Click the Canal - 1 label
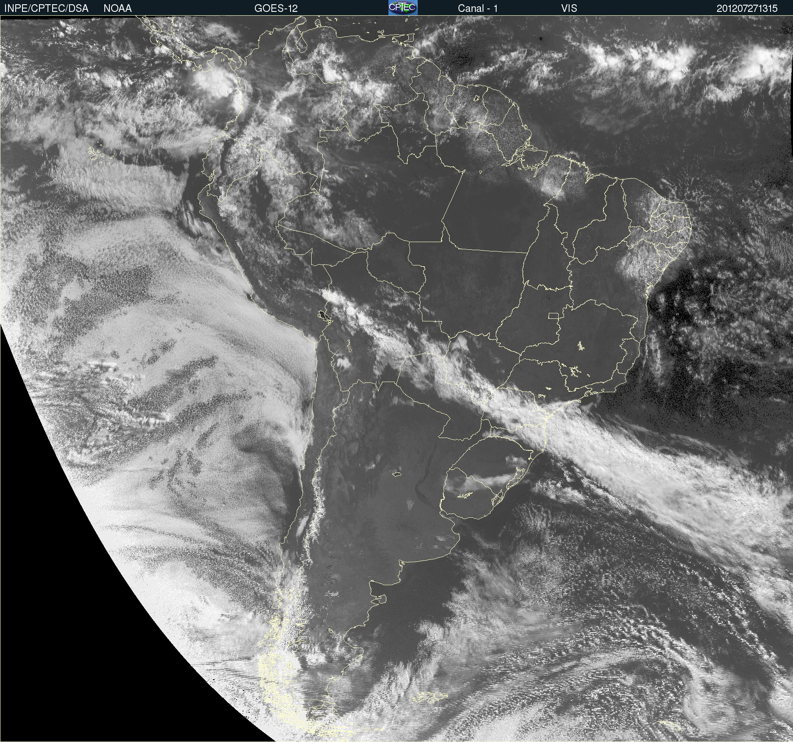 [x=477, y=8]
